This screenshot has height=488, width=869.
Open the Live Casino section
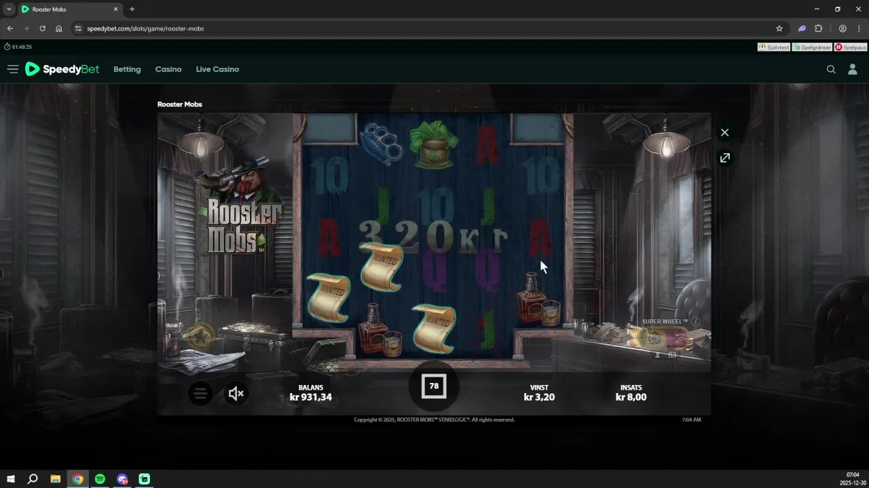(x=217, y=69)
